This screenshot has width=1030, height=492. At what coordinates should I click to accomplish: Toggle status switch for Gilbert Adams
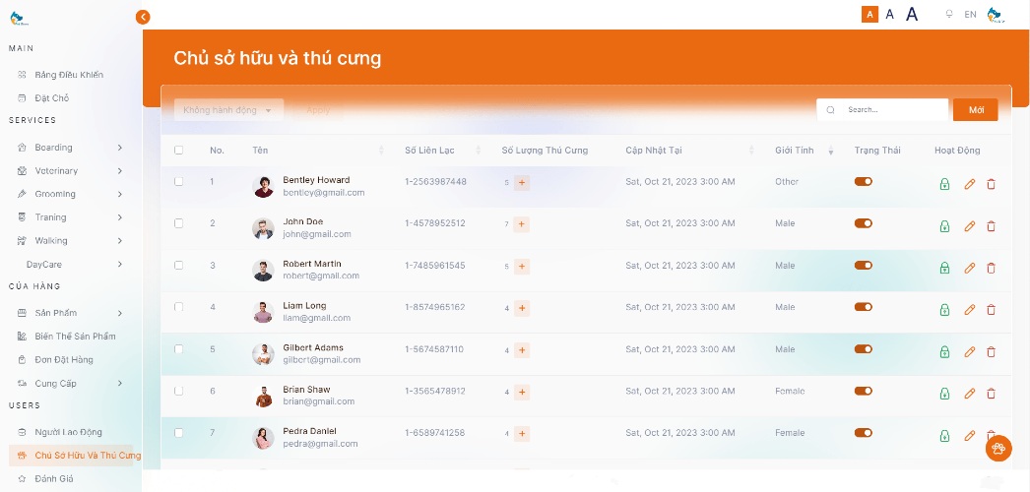[864, 348]
